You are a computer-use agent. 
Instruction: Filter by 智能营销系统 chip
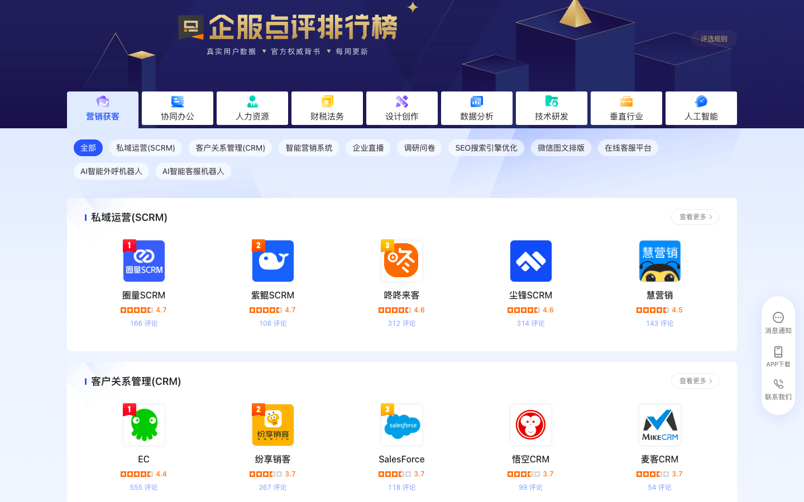coord(309,148)
